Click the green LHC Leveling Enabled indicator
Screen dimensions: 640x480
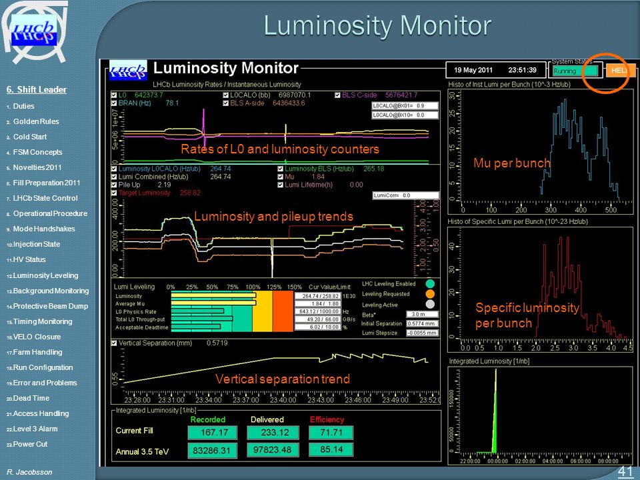[x=430, y=284]
